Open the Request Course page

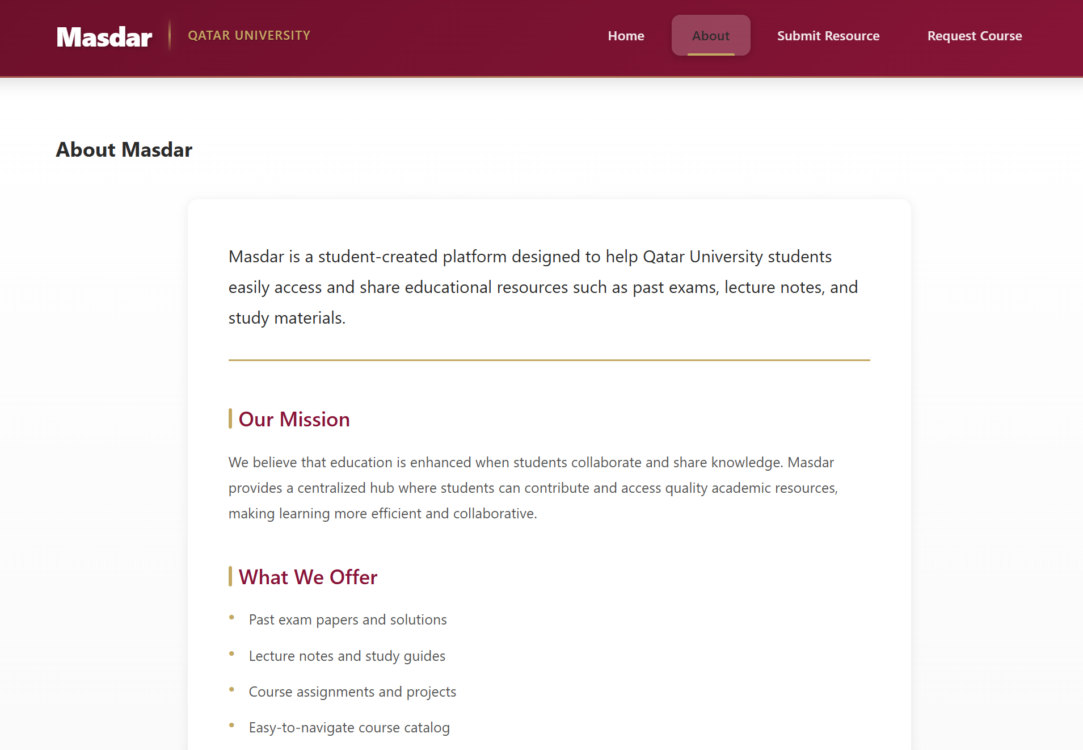click(974, 35)
